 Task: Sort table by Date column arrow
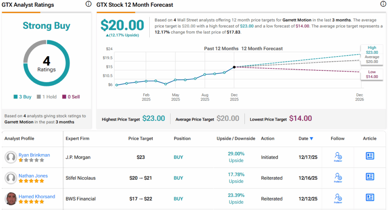click(x=311, y=139)
